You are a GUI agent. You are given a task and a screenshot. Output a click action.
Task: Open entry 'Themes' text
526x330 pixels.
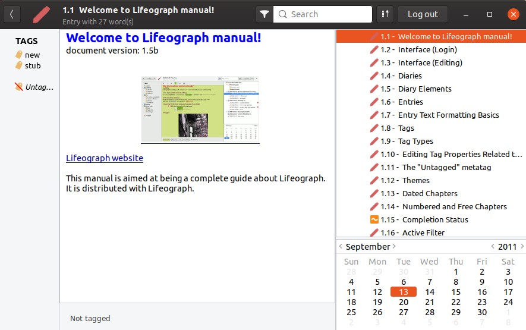click(x=416, y=181)
